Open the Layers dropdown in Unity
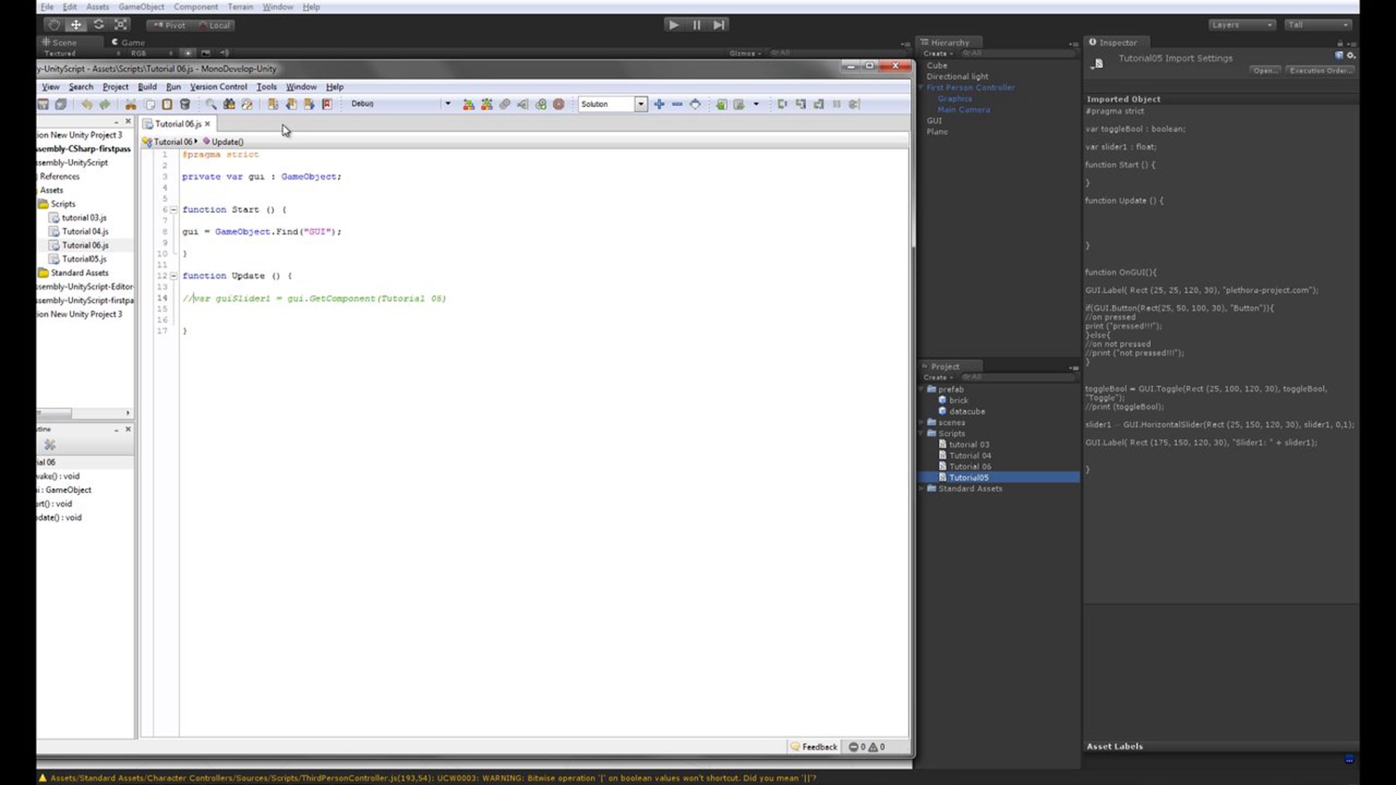Viewport: 1396px width, 785px height. coord(1242,25)
